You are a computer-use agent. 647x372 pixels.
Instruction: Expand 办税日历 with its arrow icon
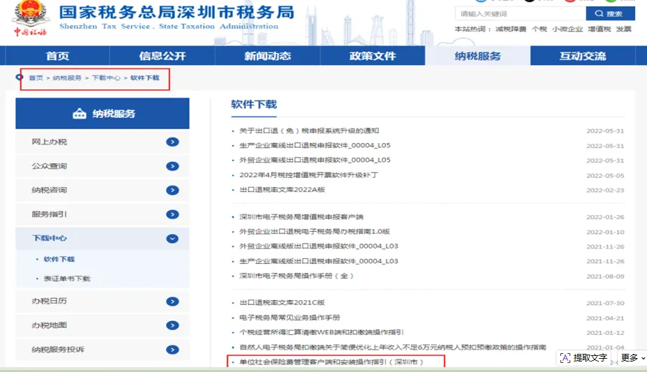[x=172, y=302]
